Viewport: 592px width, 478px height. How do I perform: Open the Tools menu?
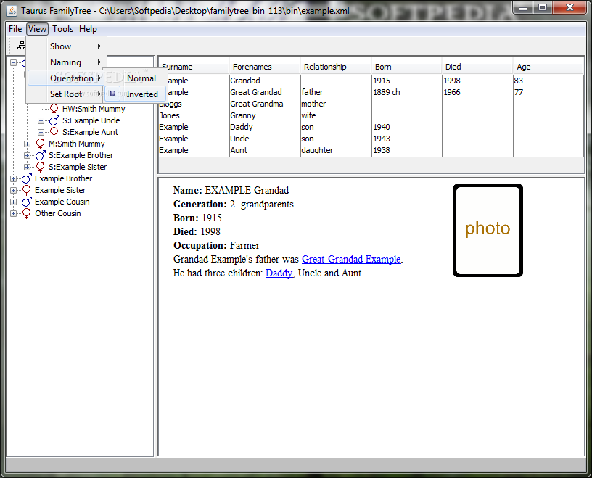(62, 29)
